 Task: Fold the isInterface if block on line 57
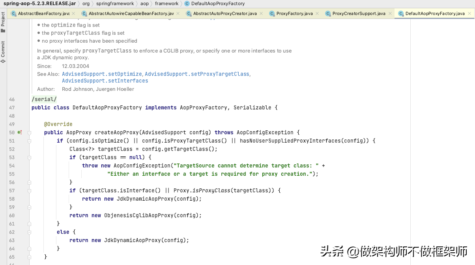(x=29, y=191)
